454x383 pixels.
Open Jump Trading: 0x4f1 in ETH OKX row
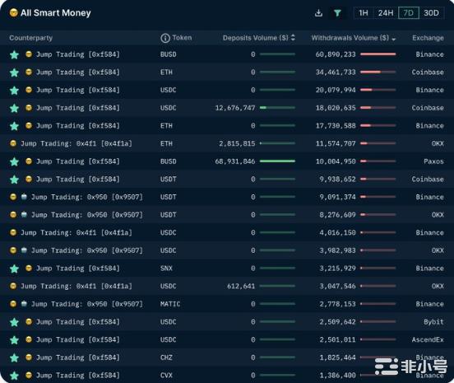click(x=76, y=143)
